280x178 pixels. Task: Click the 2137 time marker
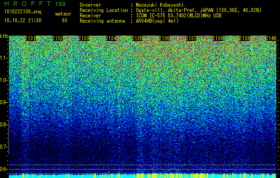point(191,38)
